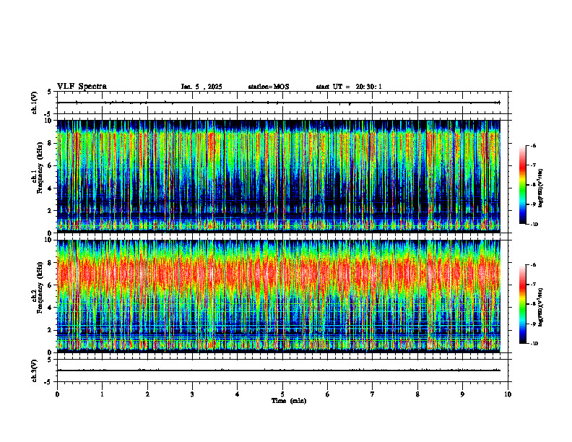This screenshot has width=572, height=442.
Task: Click the "8" kHz tick on ch.1 axis
Action: pos(51,143)
